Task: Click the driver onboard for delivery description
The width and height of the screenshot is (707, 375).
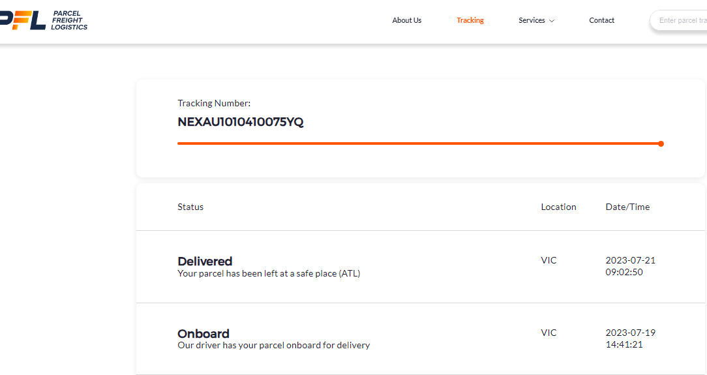Action: (x=273, y=345)
